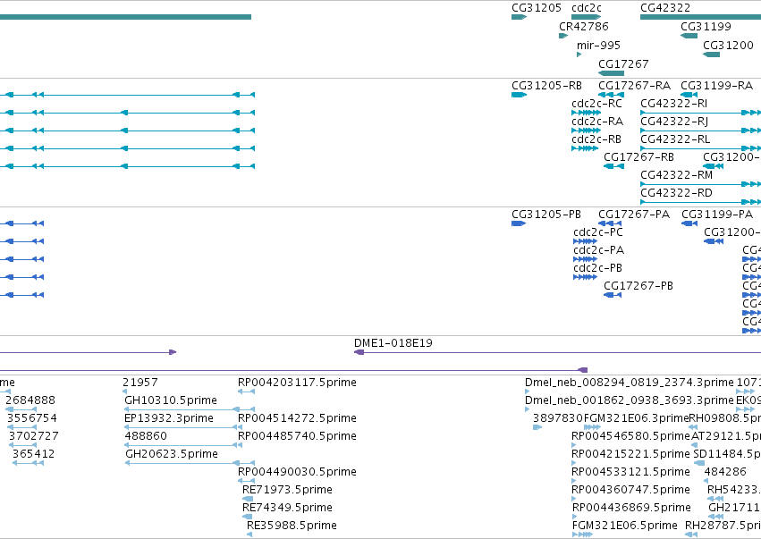Select the RP004533121.5prime label
This screenshot has height=539, width=761.
click(631, 472)
